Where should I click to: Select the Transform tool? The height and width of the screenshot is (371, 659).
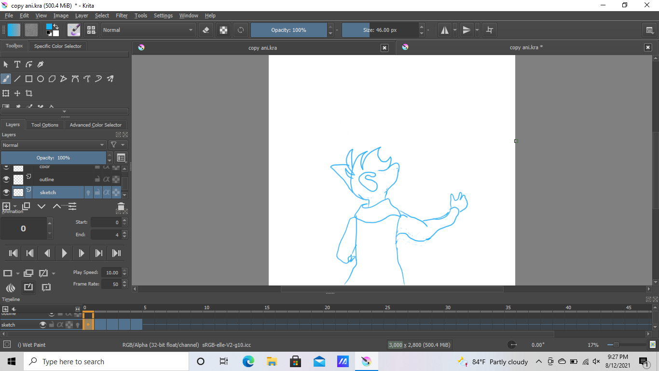(x=6, y=93)
